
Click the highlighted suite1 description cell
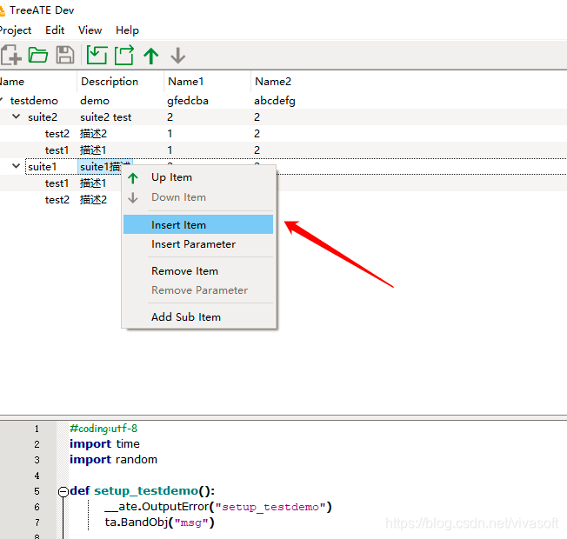pyautogui.click(x=105, y=167)
